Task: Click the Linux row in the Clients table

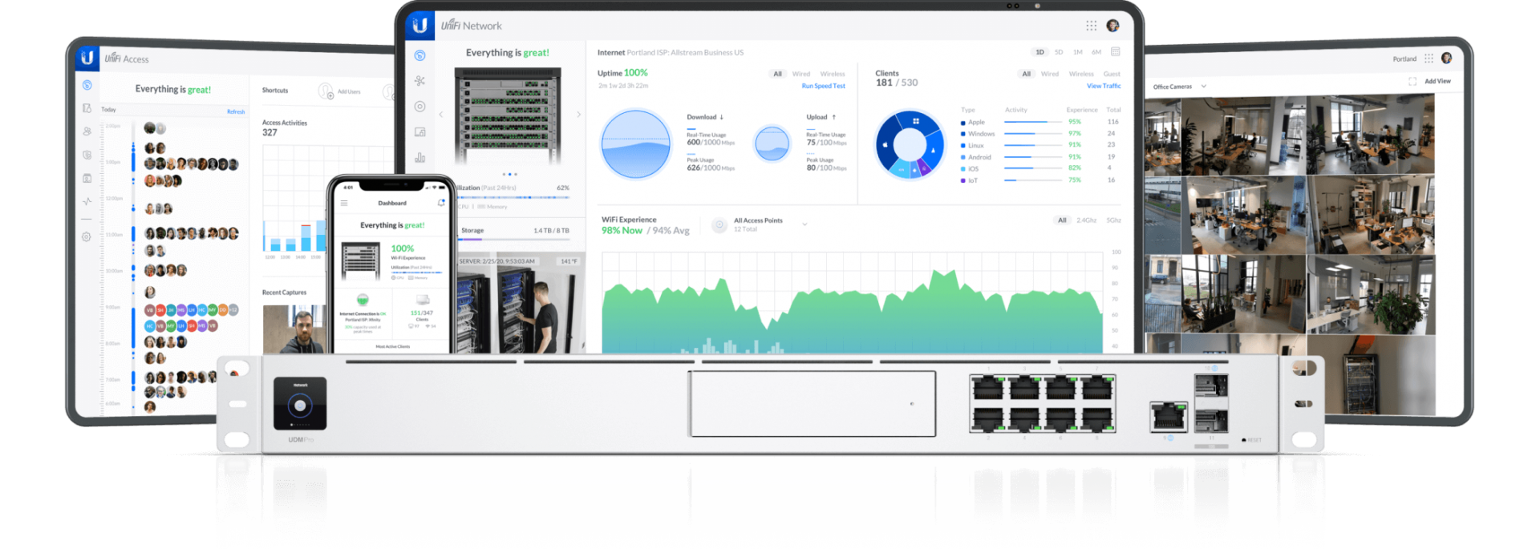Action: pyautogui.click(x=1040, y=145)
